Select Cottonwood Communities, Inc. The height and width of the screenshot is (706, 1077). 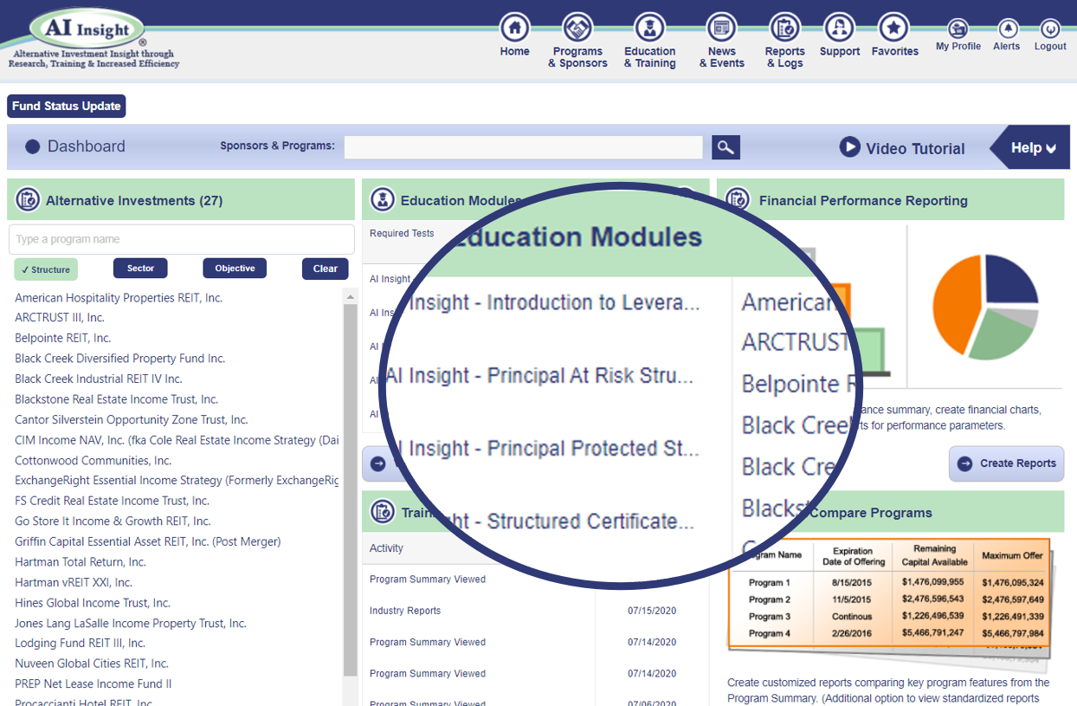pos(94,460)
